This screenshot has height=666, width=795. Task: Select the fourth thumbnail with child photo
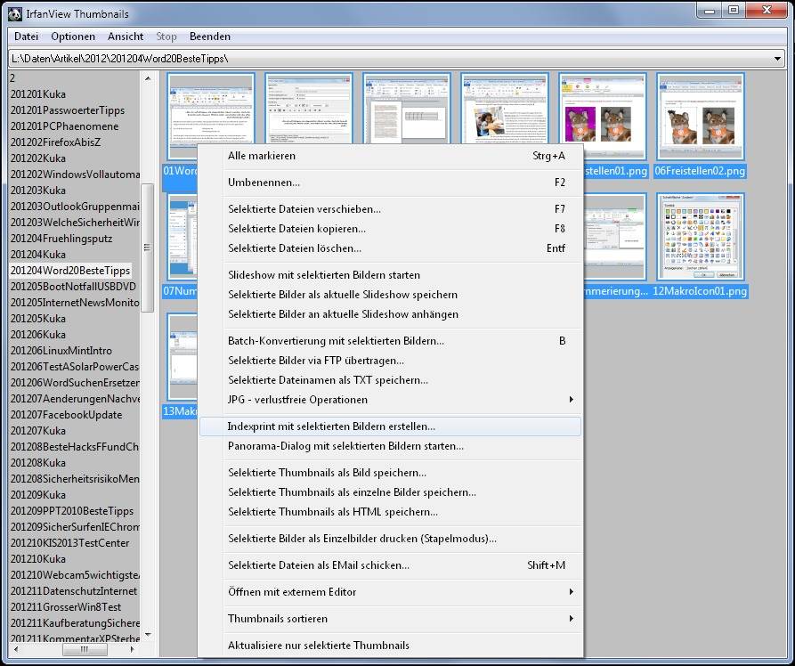(x=505, y=109)
